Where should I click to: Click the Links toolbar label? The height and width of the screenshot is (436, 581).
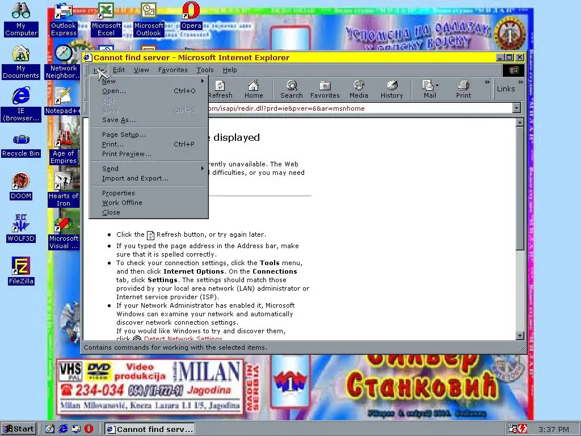point(506,89)
